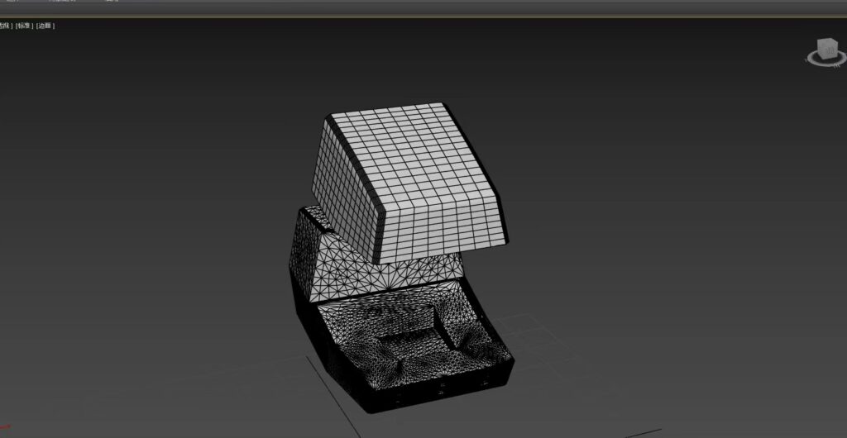Open the [边面] edged faces viewport menu
The height and width of the screenshot is (438, 847).
tap(45, 26)
